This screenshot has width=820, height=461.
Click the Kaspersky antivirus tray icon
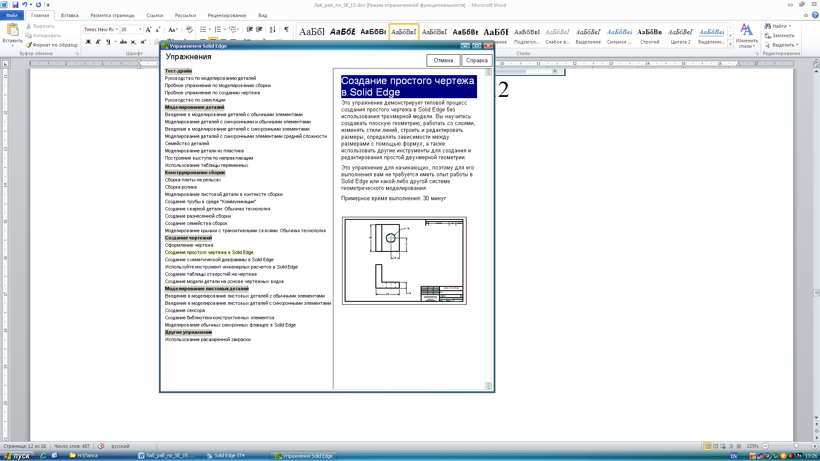click(753, 456)
